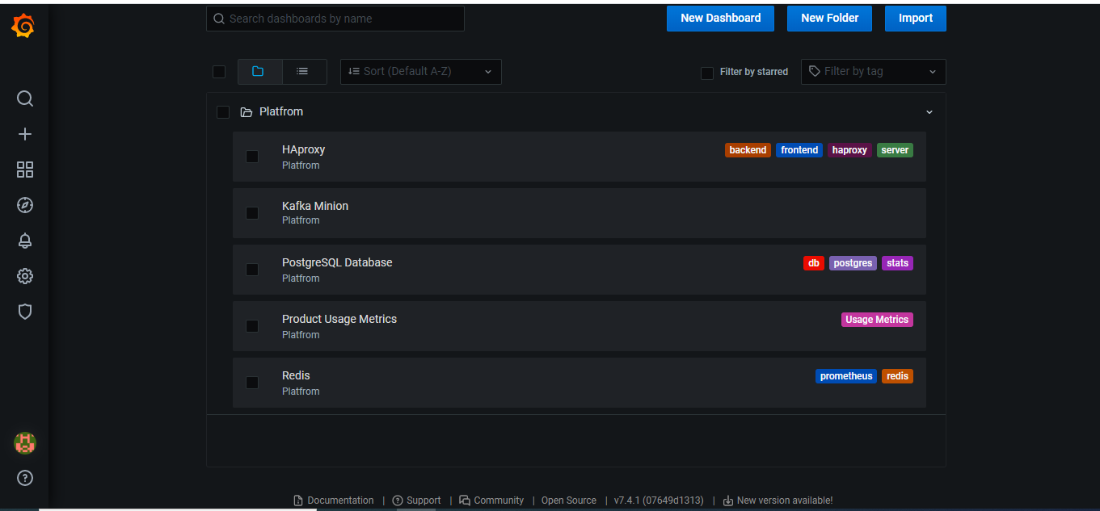Enable Filter by starred checkbox
Screen dimensions: 1100x511
[707, 73]
